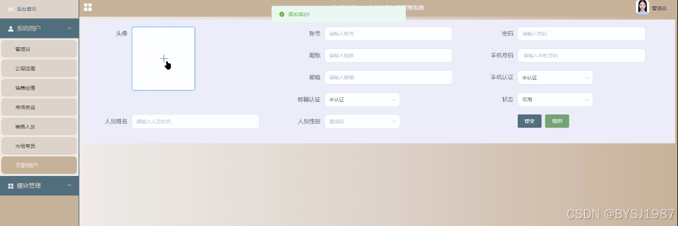Screen dimensions: 678x226
Task: Select 管理员 in the sidebar menu
Action: point(39,49)
